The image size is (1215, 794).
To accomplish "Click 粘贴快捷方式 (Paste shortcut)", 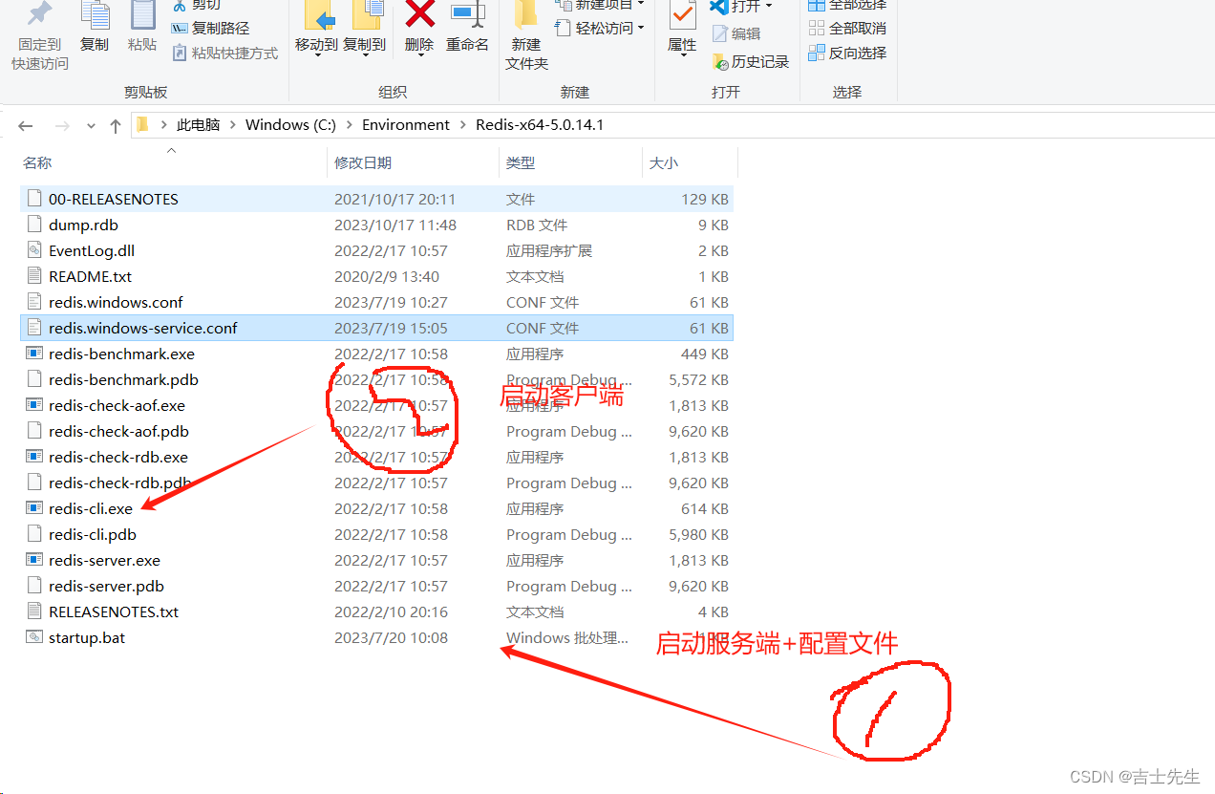I will click(225, 54).
